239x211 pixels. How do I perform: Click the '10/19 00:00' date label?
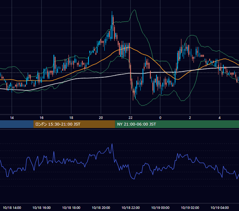click(160, 207)
